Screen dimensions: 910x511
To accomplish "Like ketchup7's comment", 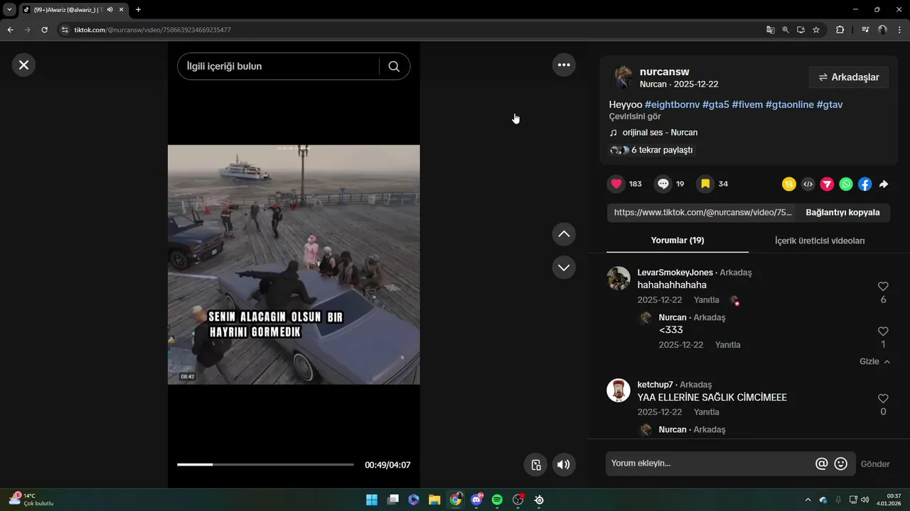I will pos(883,399).
